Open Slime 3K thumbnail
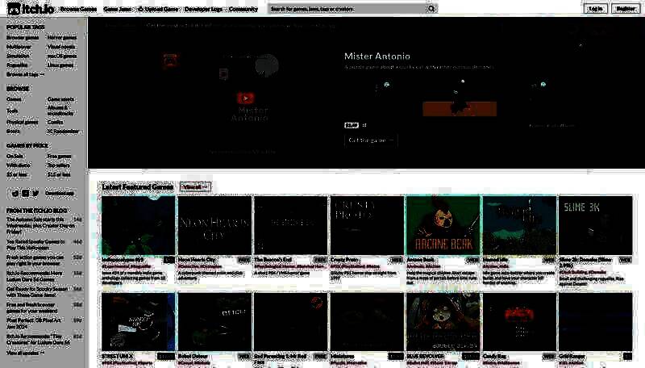This screenshot has width=645, height=368. (595, 225)
